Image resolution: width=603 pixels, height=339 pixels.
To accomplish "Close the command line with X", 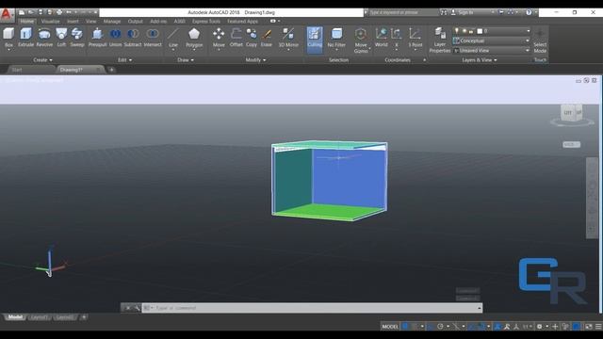I will pyautogui.click(x=128, y=308).
